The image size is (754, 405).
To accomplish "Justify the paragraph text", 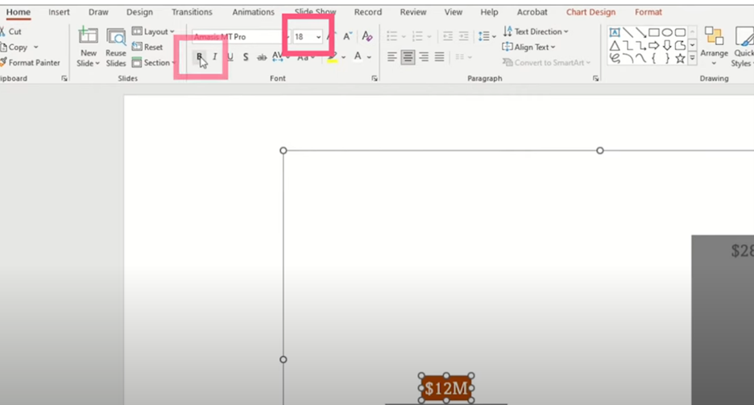I will pos(439,57).
